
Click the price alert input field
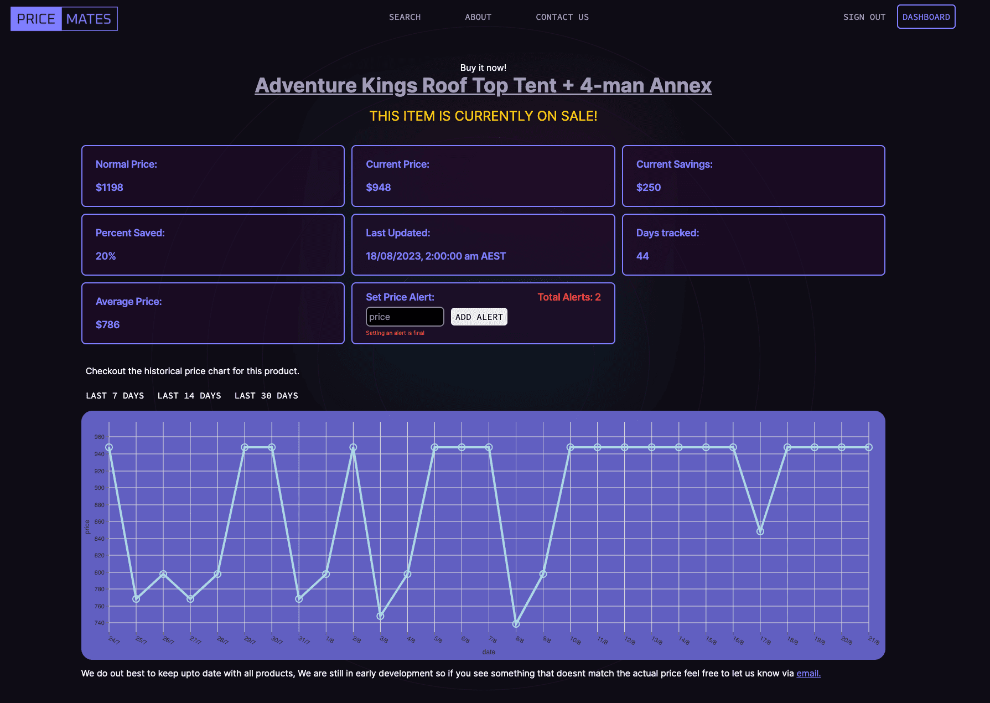[x=405, y=316]
